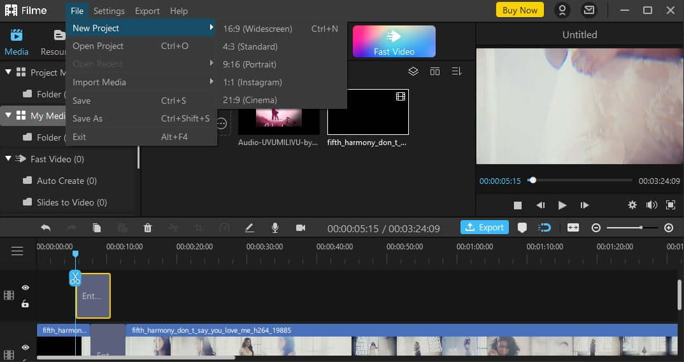Select the fifth_harmony_don_t video thumbnail
684x362 pixels.
tap(367, 112)
